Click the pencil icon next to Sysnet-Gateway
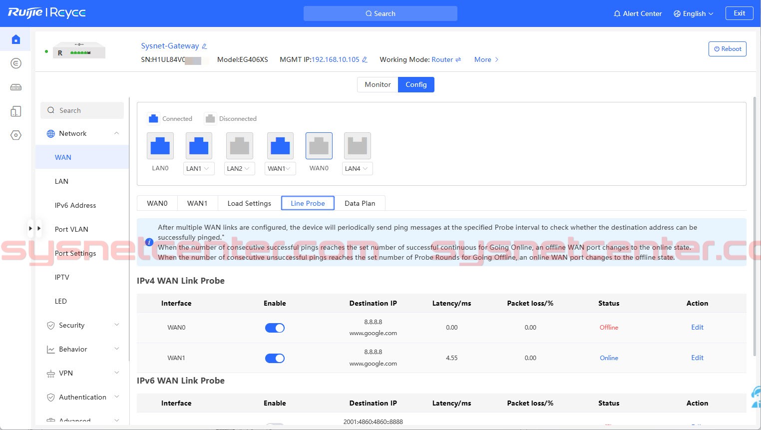 click(204, 46)
